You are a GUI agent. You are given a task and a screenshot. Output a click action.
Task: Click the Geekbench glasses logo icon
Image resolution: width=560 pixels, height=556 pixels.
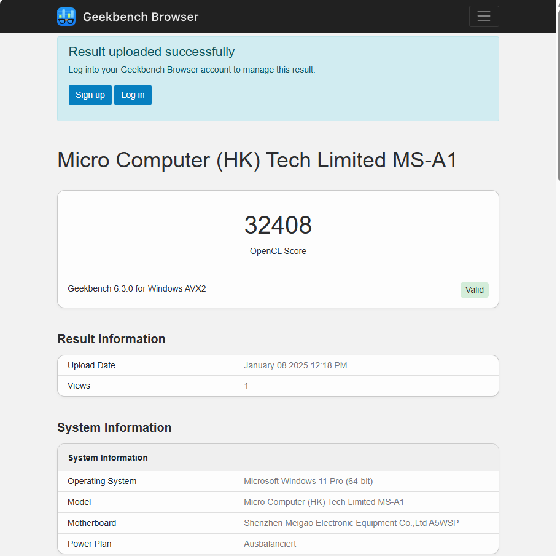[x=66, y=17]
